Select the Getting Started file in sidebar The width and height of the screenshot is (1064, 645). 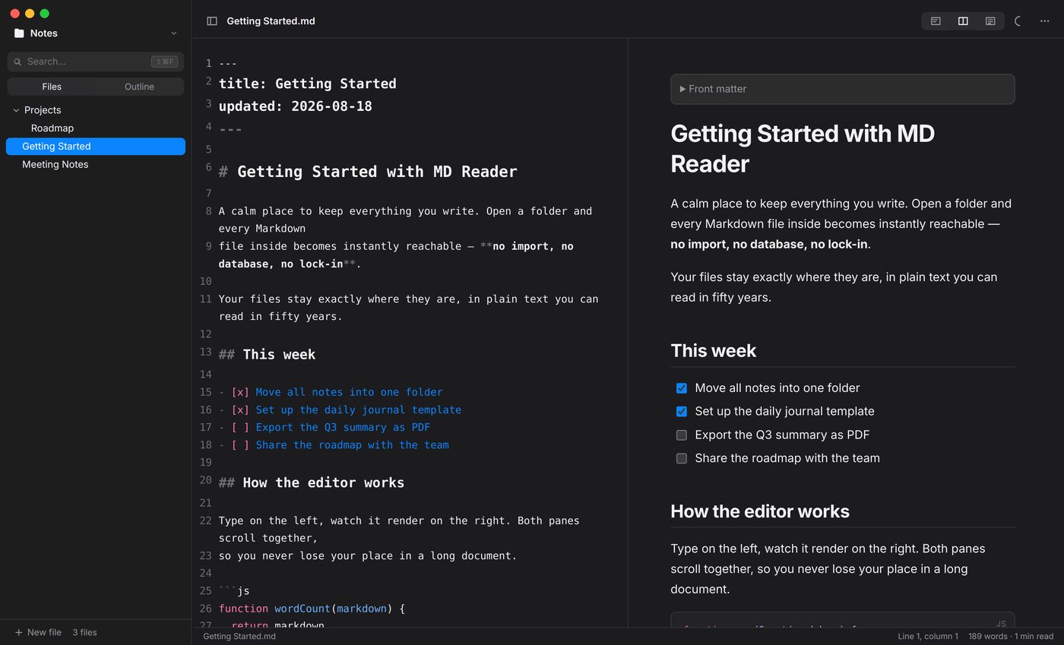pyautogui.click(x=96, y=147)
